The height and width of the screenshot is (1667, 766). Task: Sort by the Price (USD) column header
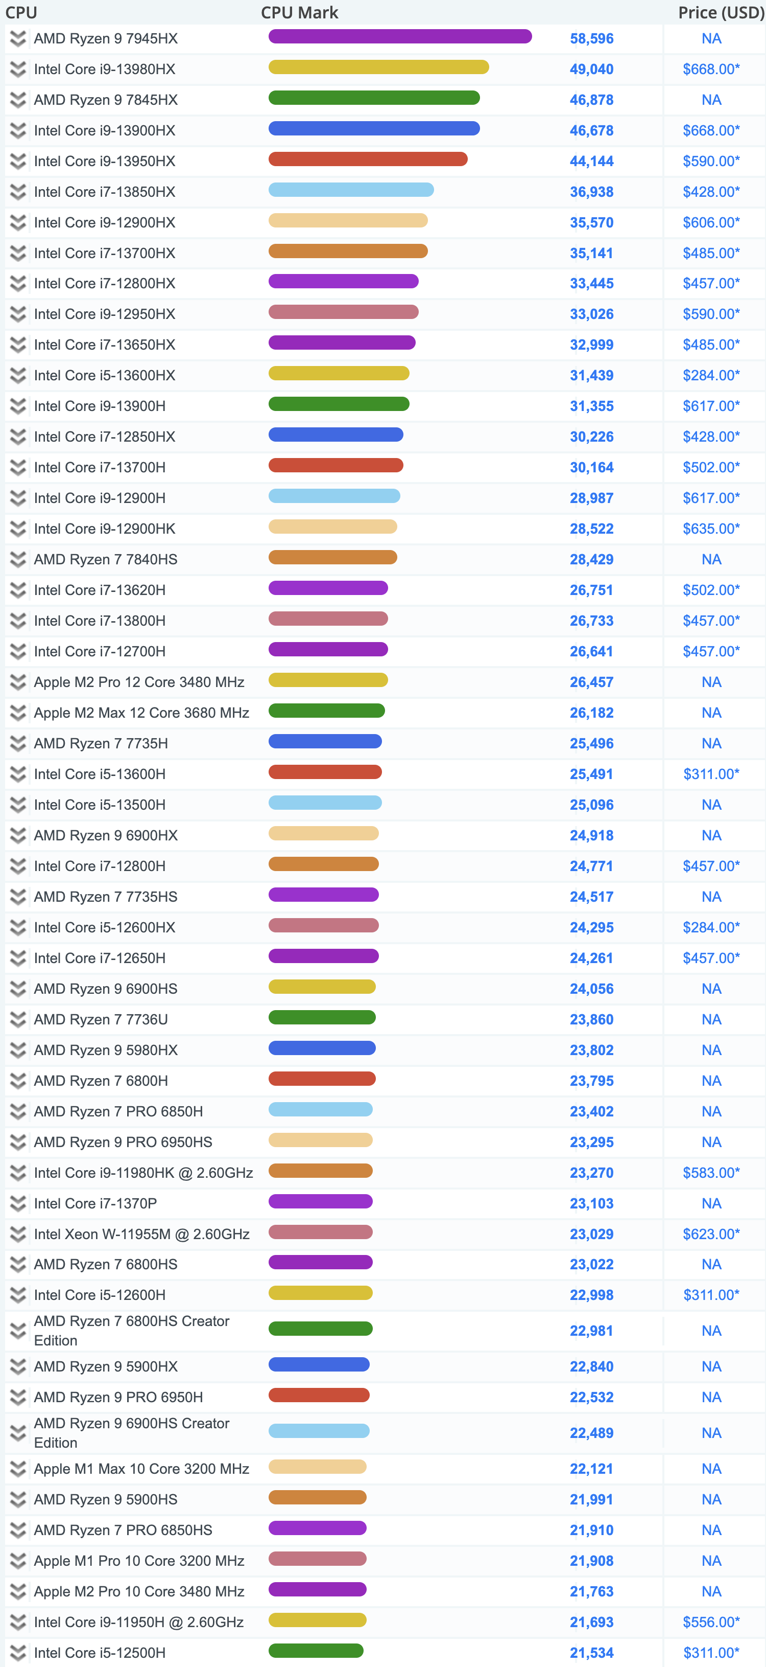722,12
